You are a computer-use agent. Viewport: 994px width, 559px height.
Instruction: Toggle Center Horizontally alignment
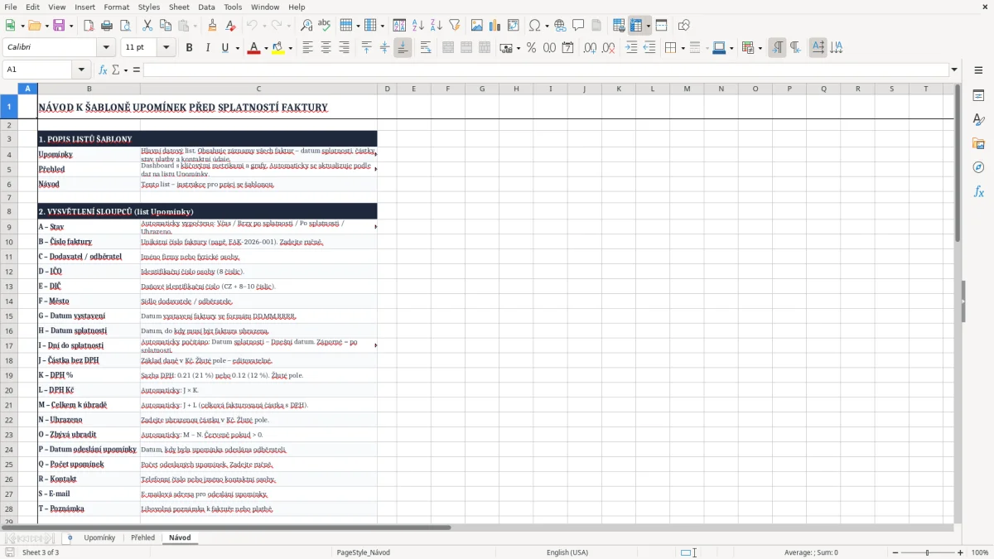pyautogui.click(x=326, y=48)
